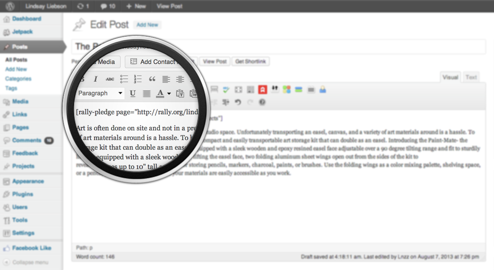Click the View Post button below the title

tap(215, 61)
